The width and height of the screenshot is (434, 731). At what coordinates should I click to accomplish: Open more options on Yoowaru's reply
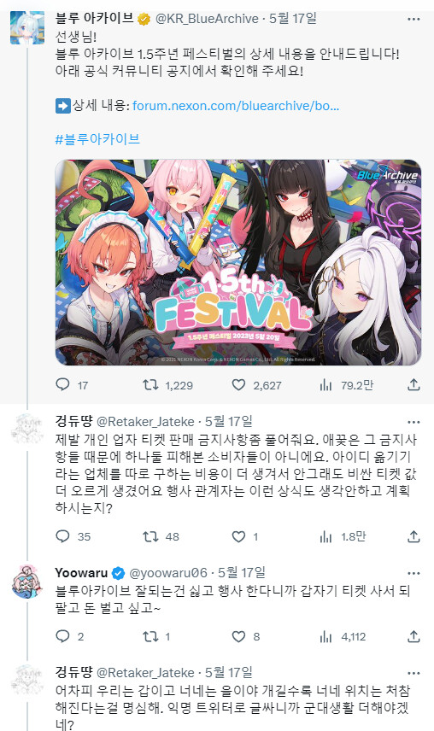click(x=413, y=573)
